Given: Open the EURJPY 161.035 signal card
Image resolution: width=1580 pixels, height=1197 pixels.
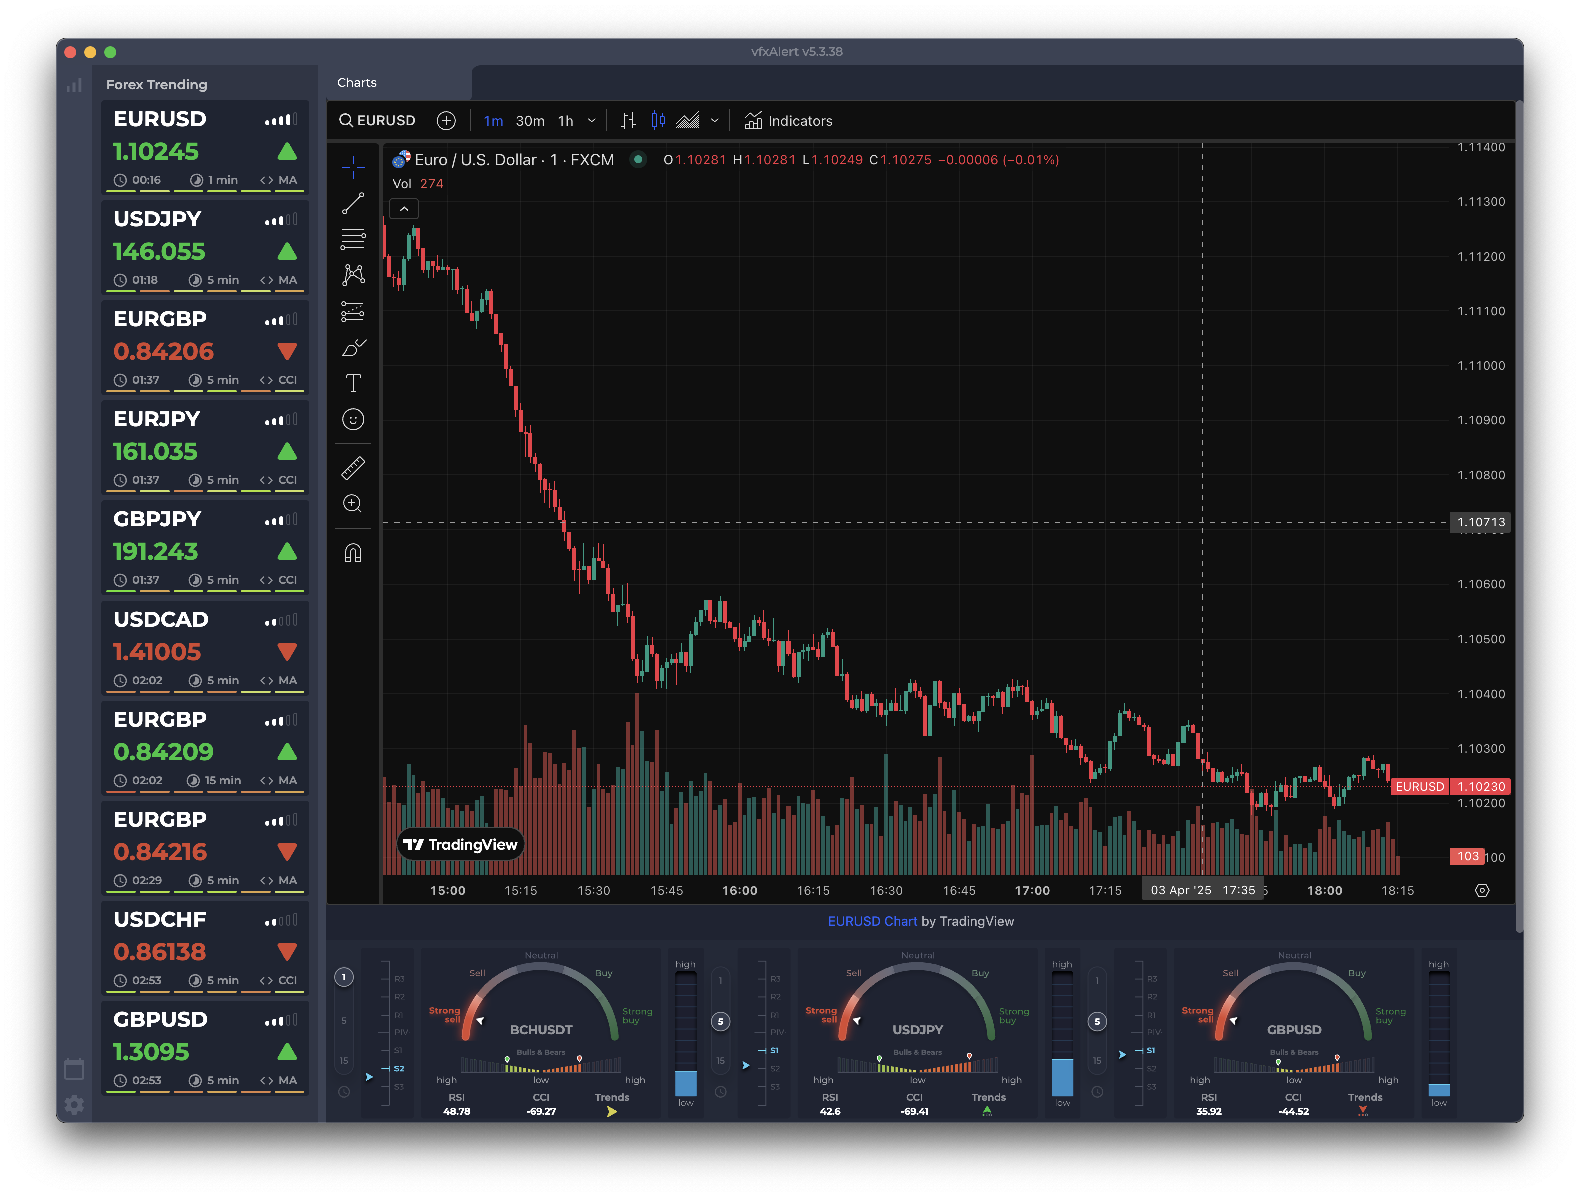Looking at the screenshot, I should click(205, 447).
